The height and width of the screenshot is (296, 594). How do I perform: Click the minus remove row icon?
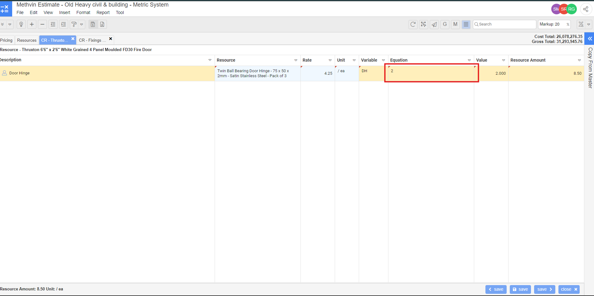(42, 24)
